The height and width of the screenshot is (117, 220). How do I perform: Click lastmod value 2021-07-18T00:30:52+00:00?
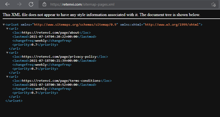click(x=54, y=85)
